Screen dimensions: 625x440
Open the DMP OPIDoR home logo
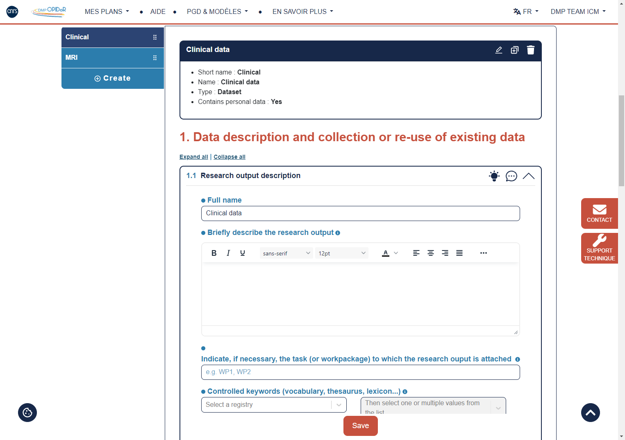point(49,11)
